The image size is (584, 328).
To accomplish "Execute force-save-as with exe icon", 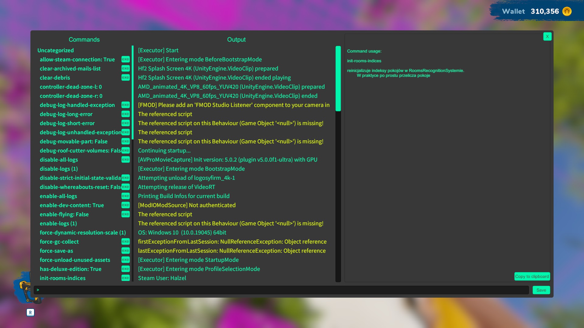I will point(125,251).
